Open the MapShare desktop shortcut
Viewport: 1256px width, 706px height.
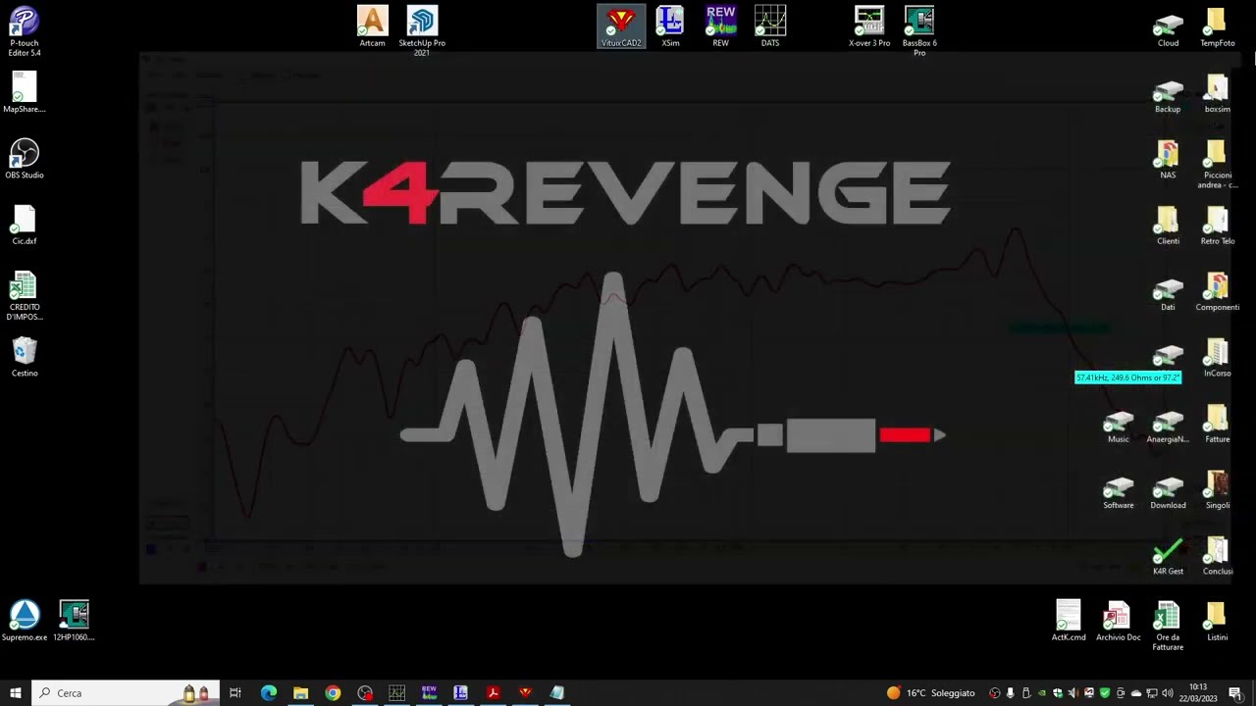pyautogui.click(x=24, y=93)
